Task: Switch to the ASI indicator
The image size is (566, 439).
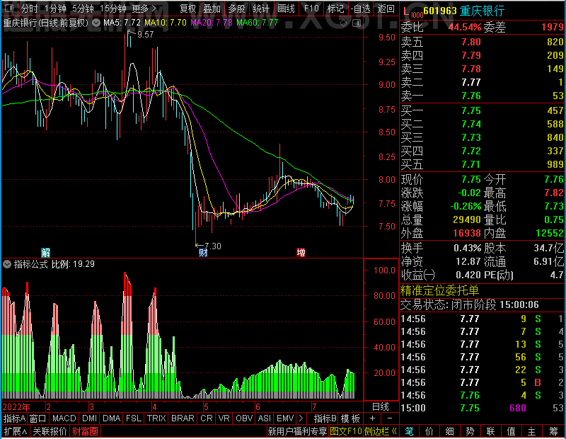Action: (264, 418)
